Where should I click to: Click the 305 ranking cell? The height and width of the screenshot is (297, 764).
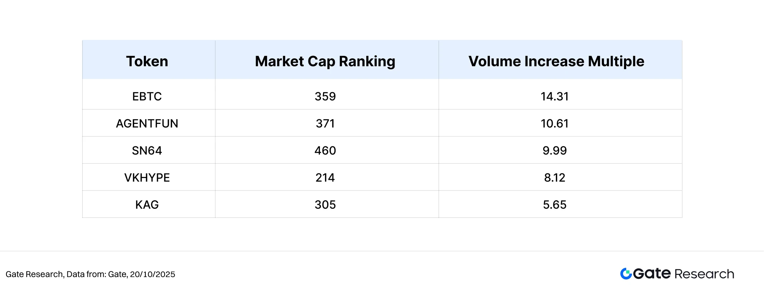325,204
